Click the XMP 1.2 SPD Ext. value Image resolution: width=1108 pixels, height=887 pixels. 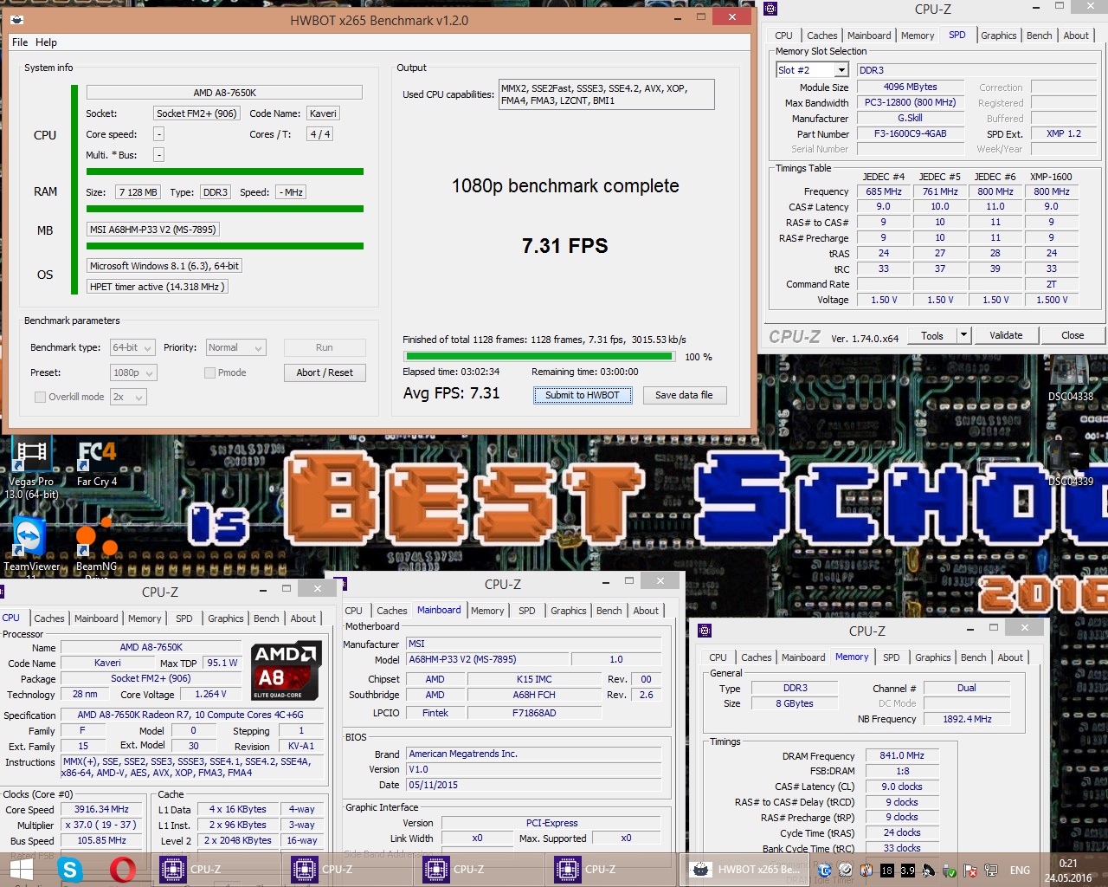pos(1064,134)
